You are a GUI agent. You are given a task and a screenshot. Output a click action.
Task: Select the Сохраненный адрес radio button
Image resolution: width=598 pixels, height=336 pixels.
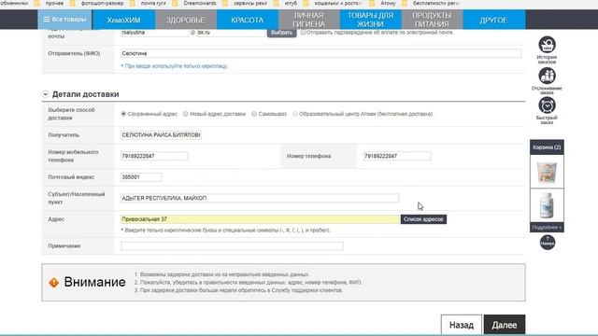123,114
